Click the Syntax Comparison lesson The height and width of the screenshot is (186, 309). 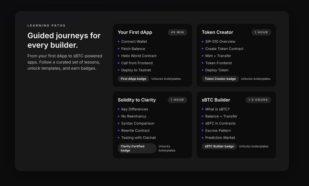[138, 124]
